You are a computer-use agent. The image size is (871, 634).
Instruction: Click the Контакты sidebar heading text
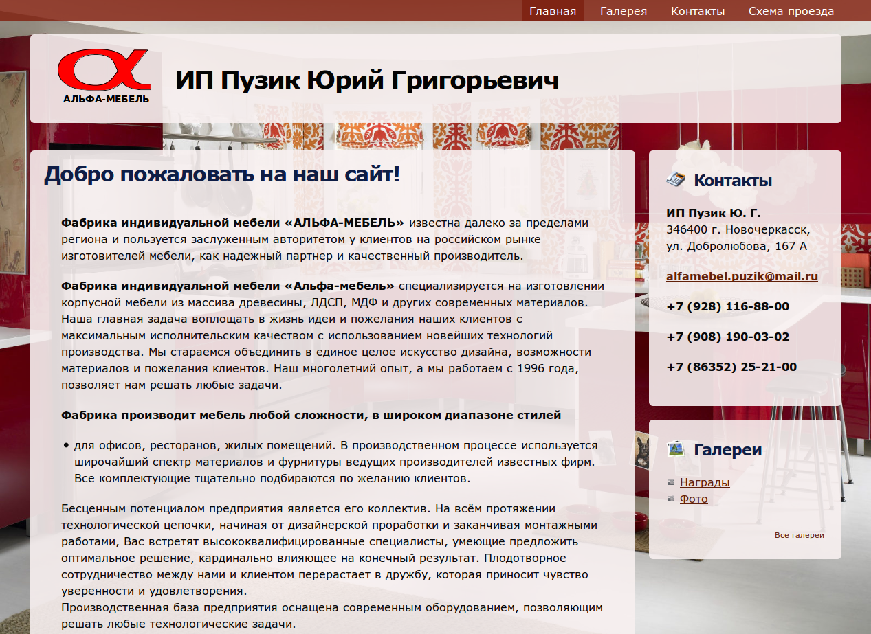tap(732, 181)
